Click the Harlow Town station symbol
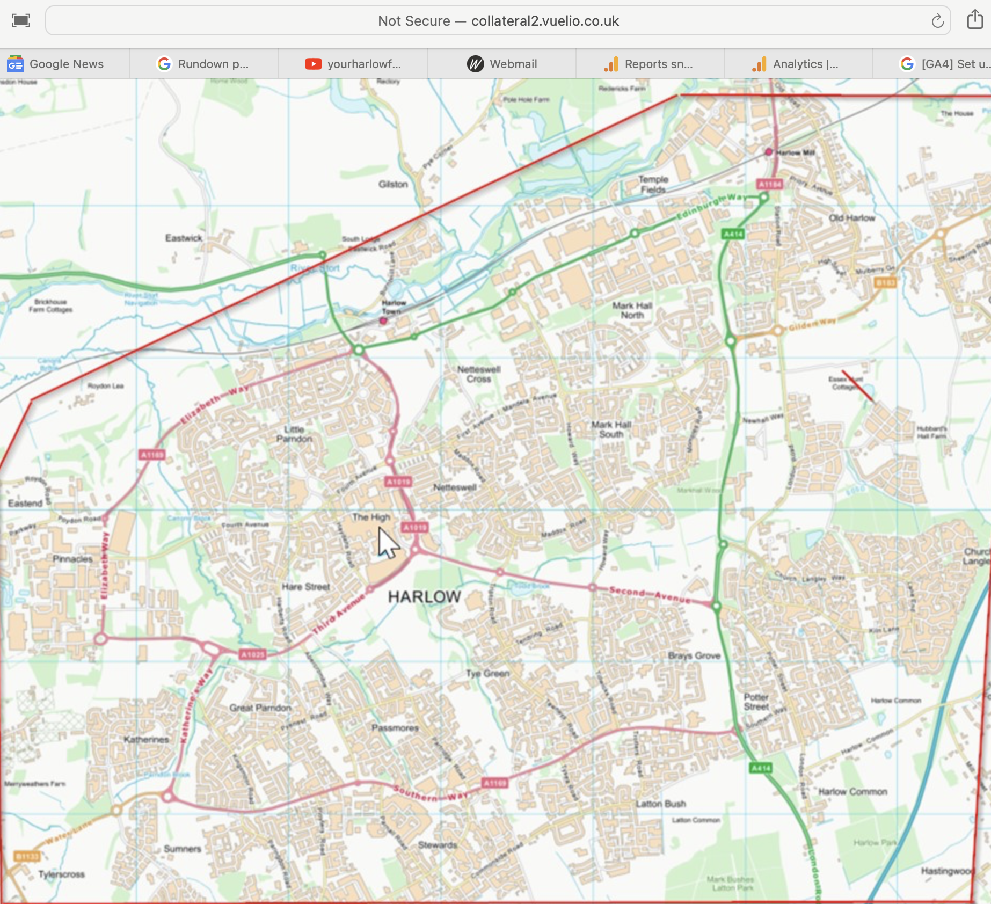Viewport: 991px width, 904px height. [x=383, y=320]
